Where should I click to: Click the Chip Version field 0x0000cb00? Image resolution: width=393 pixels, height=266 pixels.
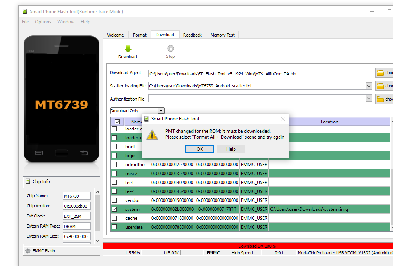pos(77,206)
